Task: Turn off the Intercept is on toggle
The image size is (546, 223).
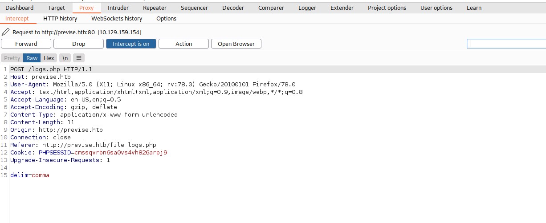Action: coord(131,44)
